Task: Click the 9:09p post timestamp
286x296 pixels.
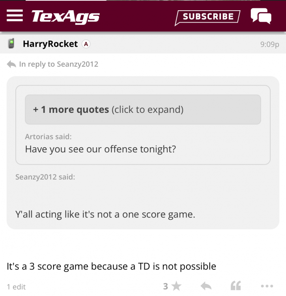Action: [x=269, y=44]
